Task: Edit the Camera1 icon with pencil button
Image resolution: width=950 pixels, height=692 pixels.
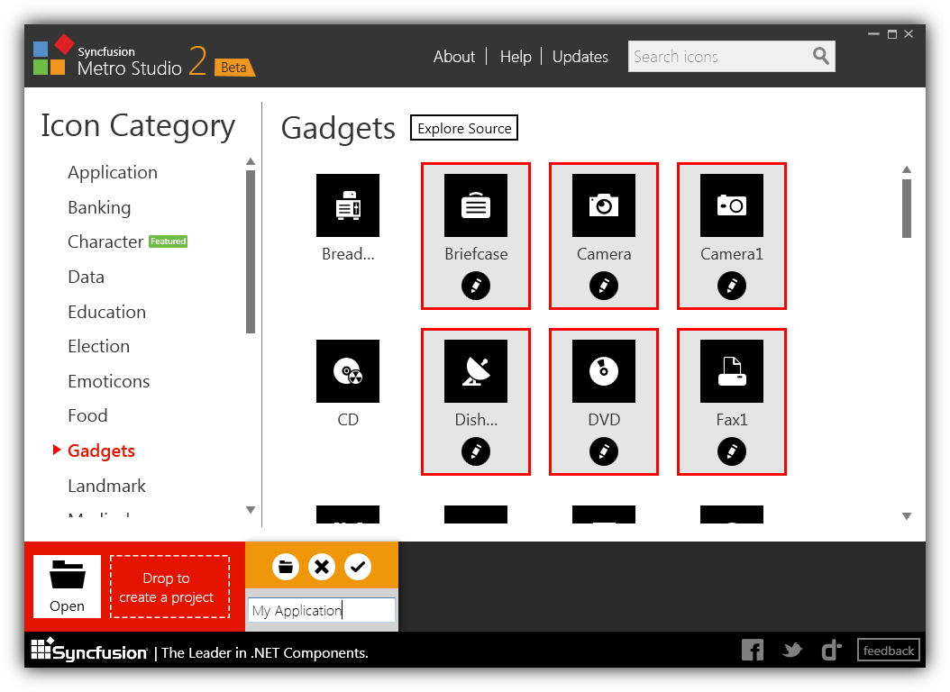Action: tap(731, 285)
